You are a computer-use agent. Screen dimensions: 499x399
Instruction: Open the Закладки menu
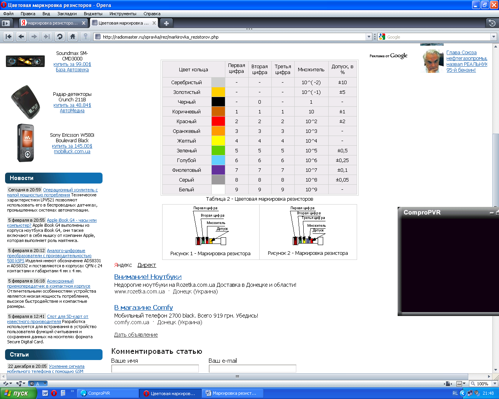67,14
